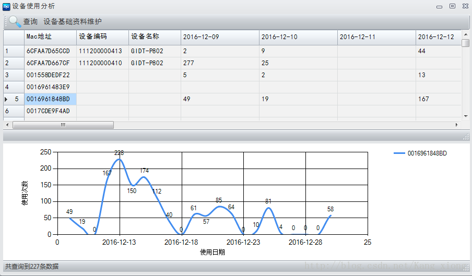Select row header number 1
Screen dimensions: 472x276
14,51
